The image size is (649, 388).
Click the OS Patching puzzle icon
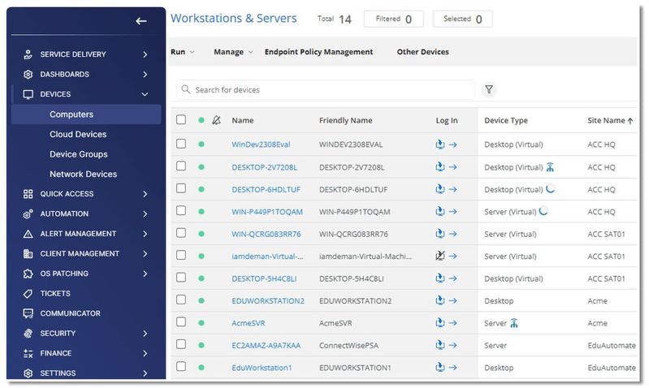click(x=28, y=274)
